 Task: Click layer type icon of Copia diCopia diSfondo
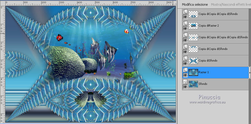(x=185, y=47)
